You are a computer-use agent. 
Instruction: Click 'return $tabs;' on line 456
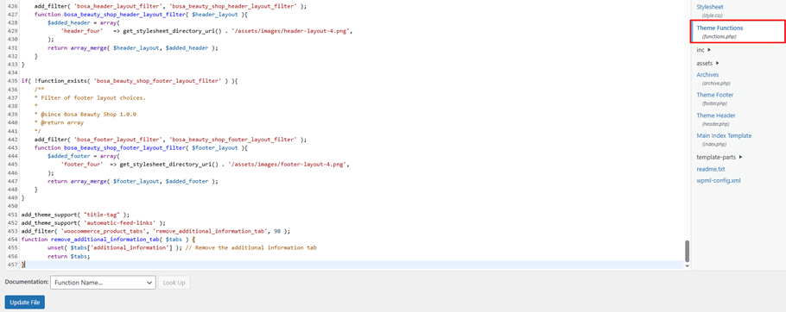[x=69, y=256]
